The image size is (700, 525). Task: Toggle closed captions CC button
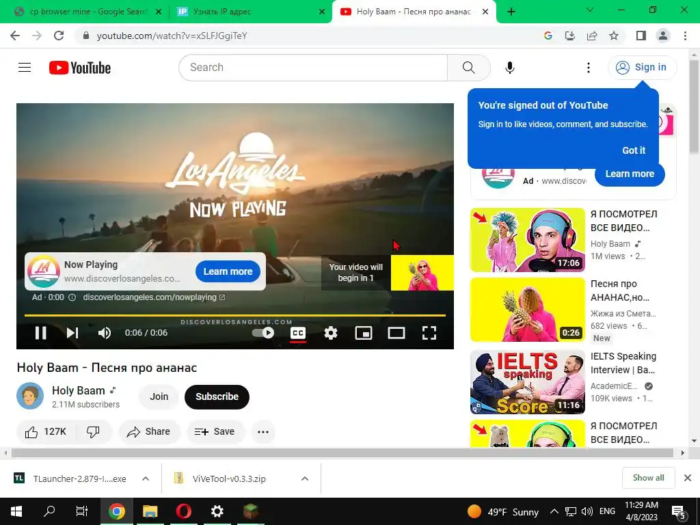coord(298,333)
